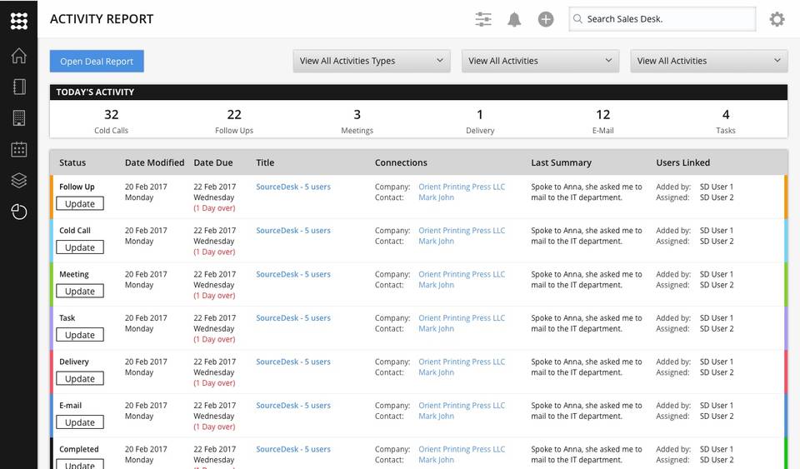The image size is (800, 469).
Task: Open SourceDesk - 5 users in Cold Call row
Action: point(293,231)
